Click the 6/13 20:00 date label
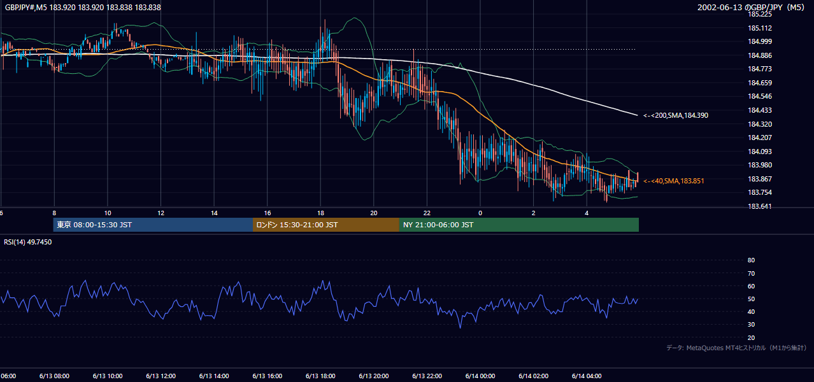Screen dimensions: 814x382 (374, 376)
